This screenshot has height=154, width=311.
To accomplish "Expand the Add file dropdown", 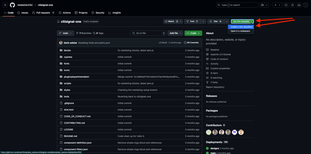I will (x=175, y=33).
